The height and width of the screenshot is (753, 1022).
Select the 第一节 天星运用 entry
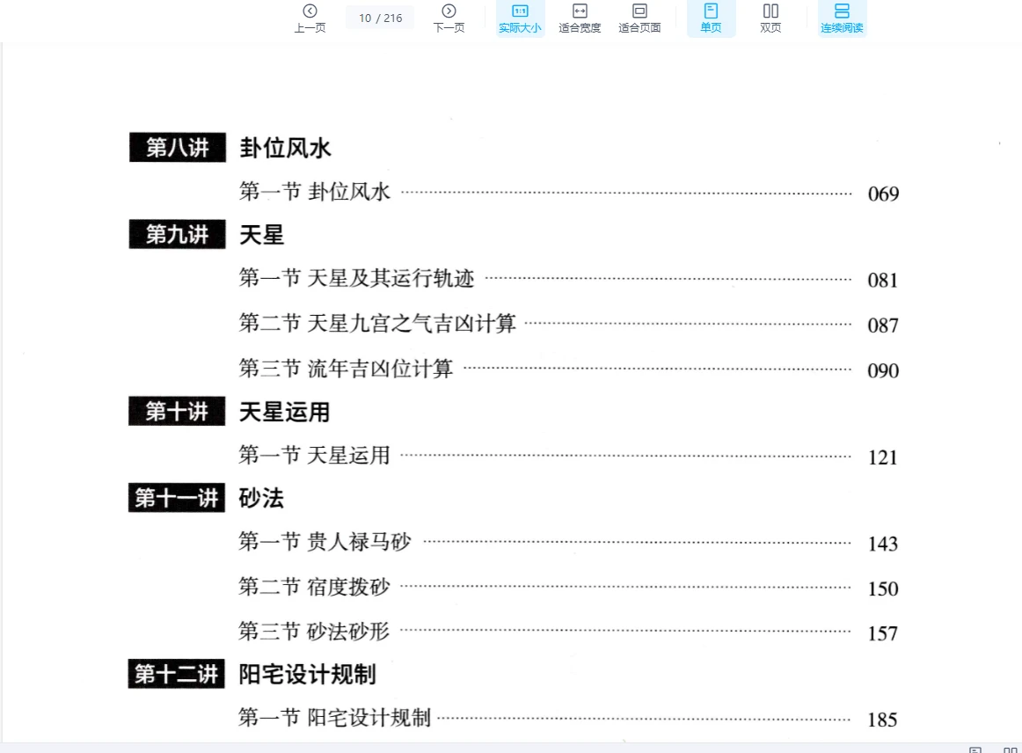(315, 456)
